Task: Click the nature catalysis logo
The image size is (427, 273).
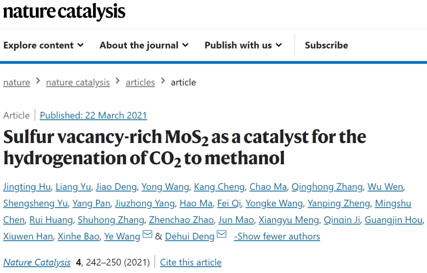Action: point(64,11)
